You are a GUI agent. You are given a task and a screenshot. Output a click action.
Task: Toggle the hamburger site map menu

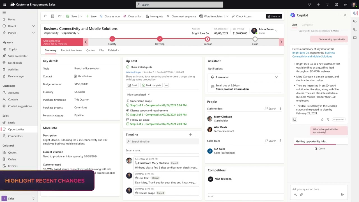click(4, 12)
